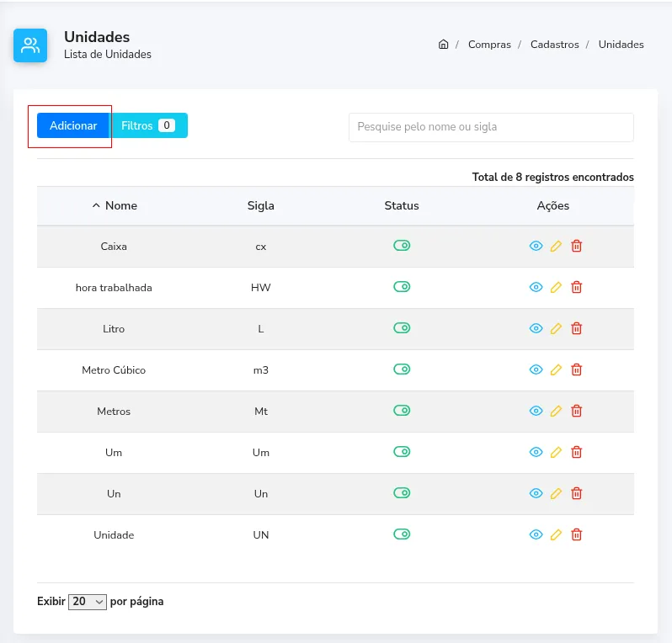Sort by Nome column header

coord(115,205)
